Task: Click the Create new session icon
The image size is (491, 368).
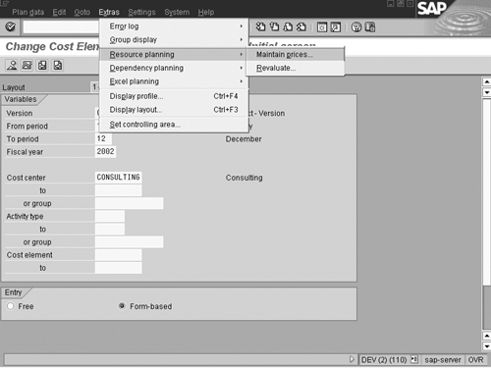Action: pos(322,27)
